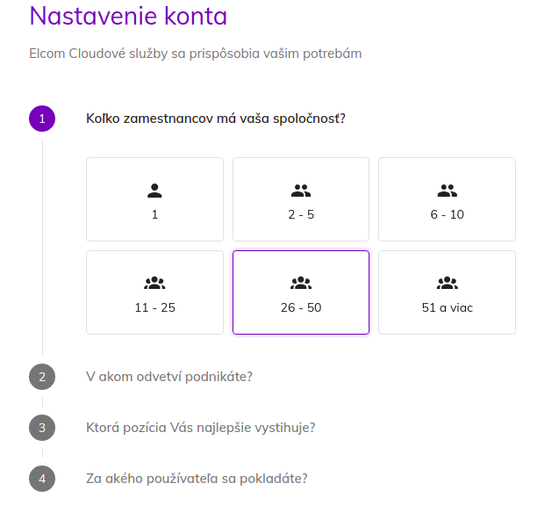Click the group icon above 11 - 25
Screen dimensions: 552x512
pos(154,283)
